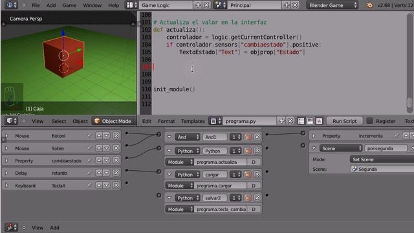Delete the Game Logic screen layout
414x233 pixels.
click(x=206, y=5)
